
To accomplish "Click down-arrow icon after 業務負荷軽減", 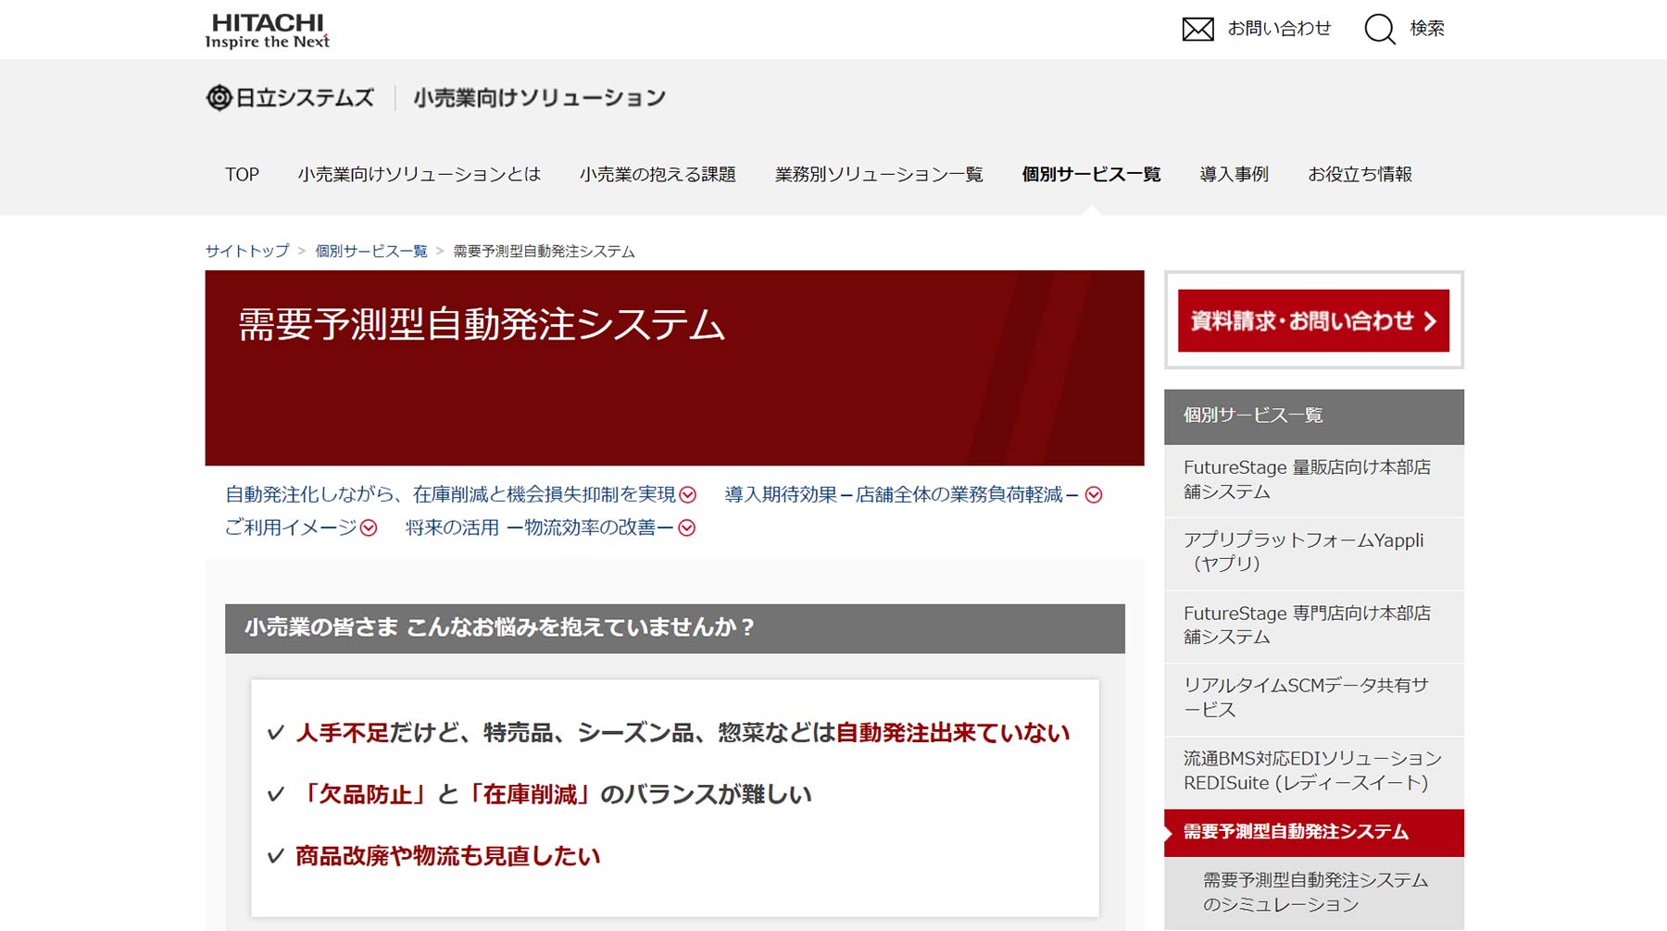I will [1094, 495].
